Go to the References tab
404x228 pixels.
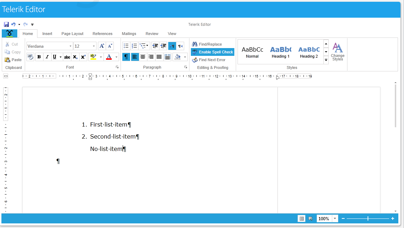[x=102, y=34]
